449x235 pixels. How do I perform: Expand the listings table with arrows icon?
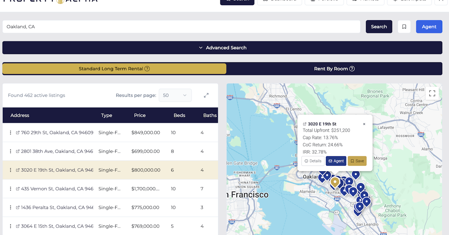pos(206,95)
